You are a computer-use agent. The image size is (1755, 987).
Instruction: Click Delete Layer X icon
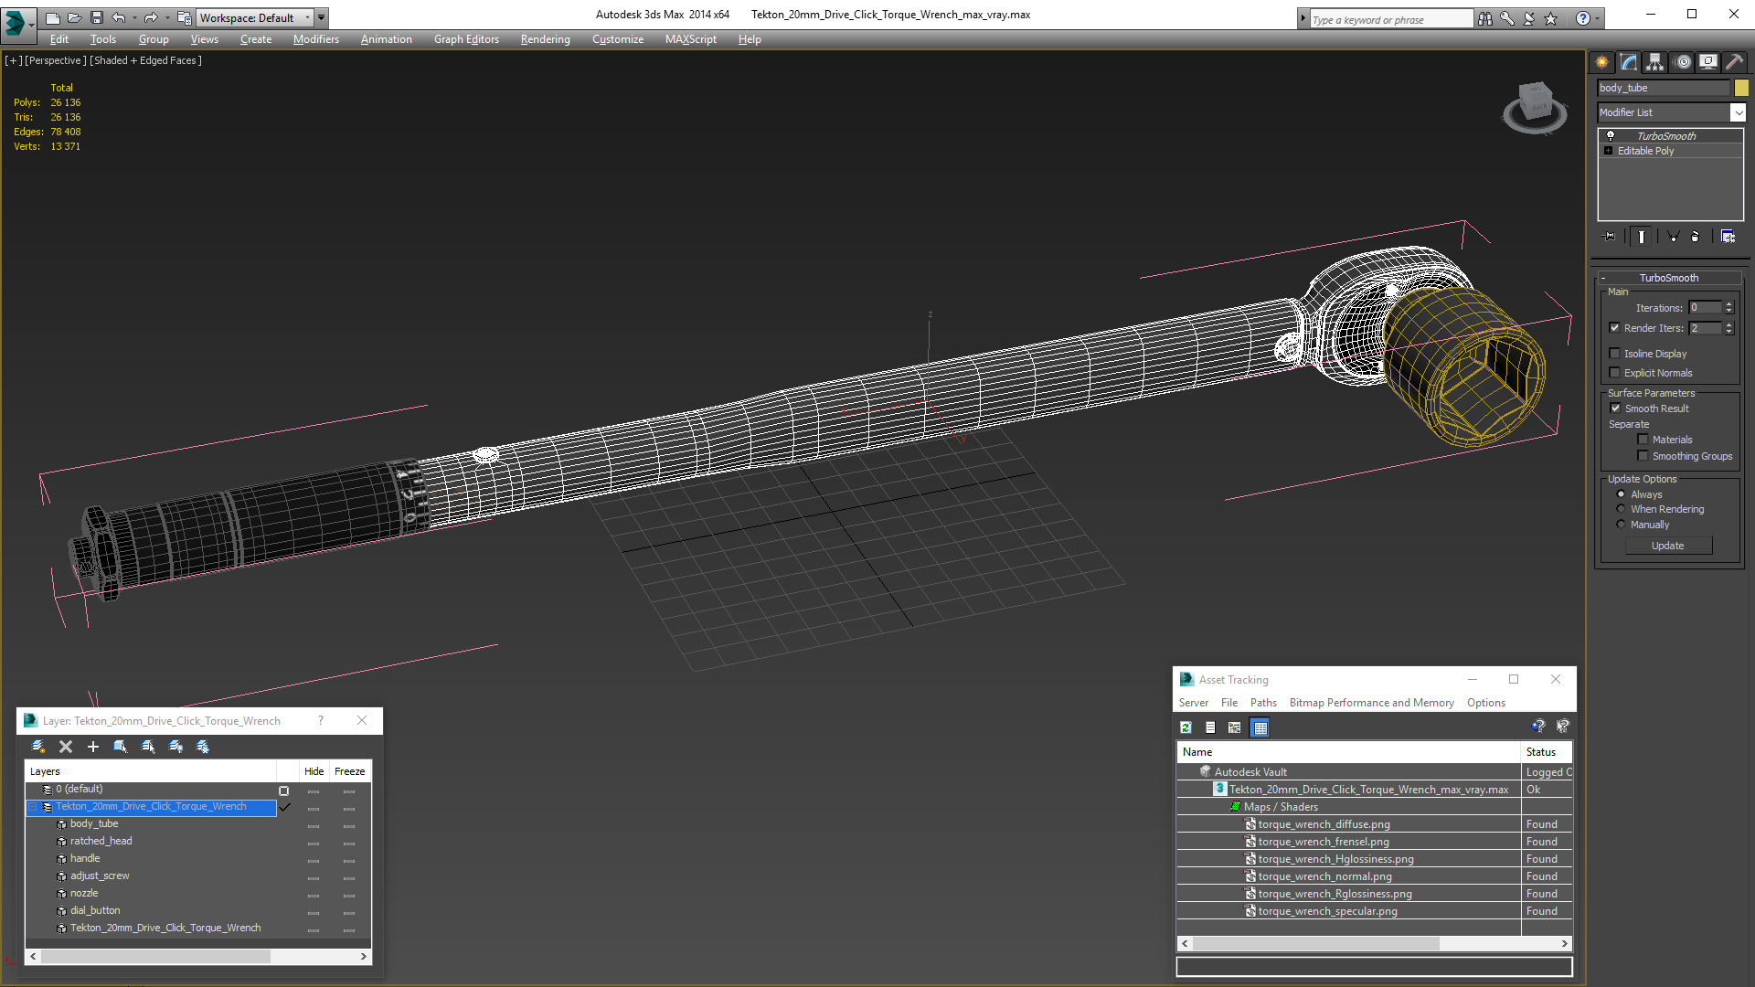[66, 747]
